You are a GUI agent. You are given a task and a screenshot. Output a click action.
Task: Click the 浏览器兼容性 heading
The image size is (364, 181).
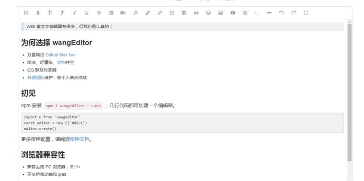click(43, 155)
